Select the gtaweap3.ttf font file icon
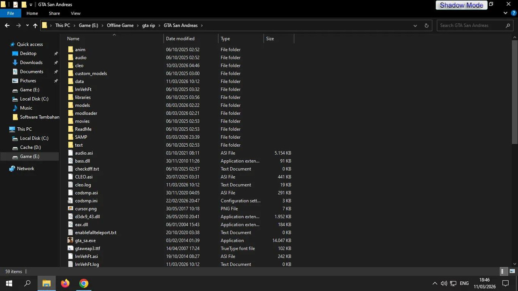This screenshot has width=518, height=291. [71, 249]
